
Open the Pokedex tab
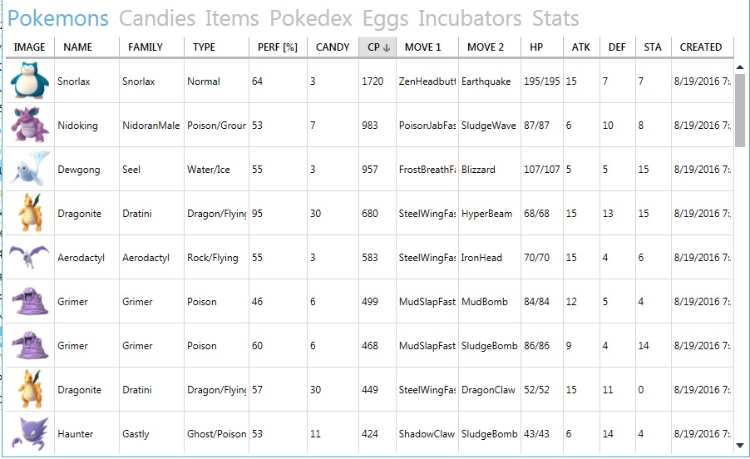[311, 18]
